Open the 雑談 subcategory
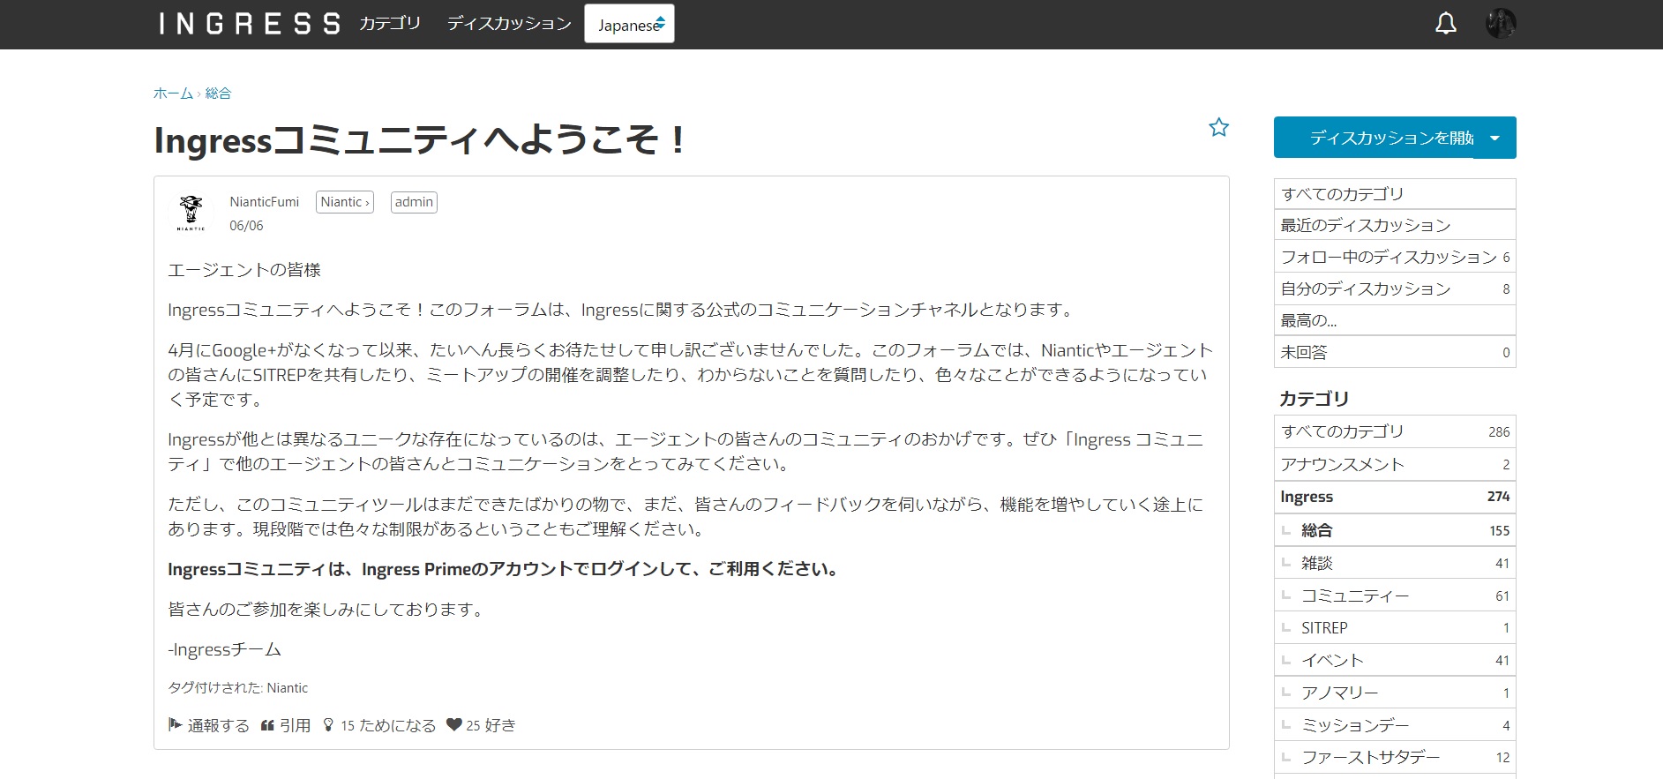Screen dimensions: 1663x779 1395,563
